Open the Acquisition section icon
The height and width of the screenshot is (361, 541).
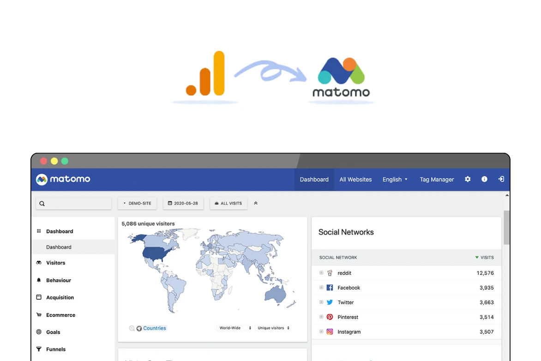coord(39,297)
